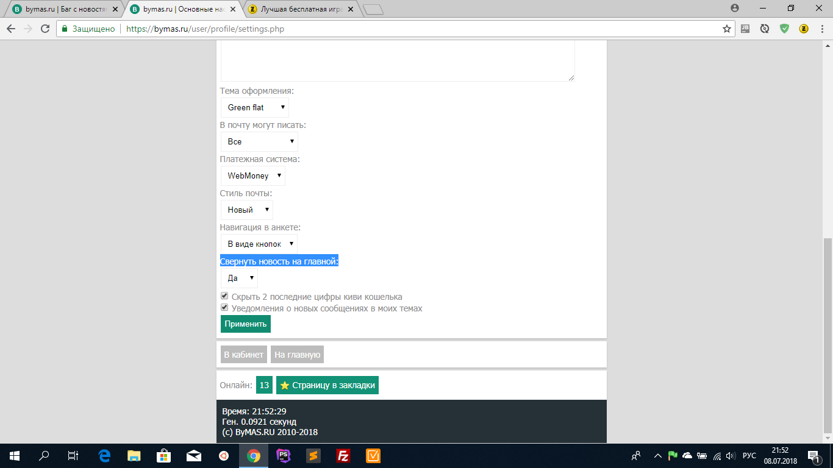Switch to 'Лучшая бесплатная игра' tab
The height and width of the screenshot is (468, 833).
coord(298,9)
